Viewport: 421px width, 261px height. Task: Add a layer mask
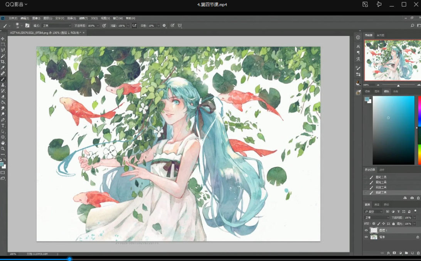pyautogui.click(x=394, y=253)
